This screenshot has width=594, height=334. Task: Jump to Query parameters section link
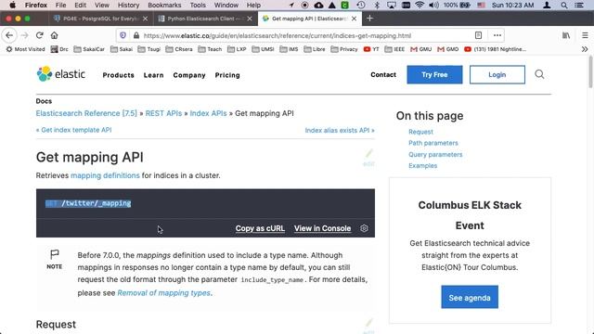tap(435, 155)
